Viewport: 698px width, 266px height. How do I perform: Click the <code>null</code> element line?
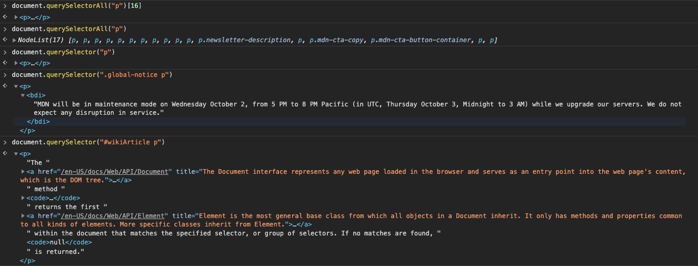click(59, 242)
